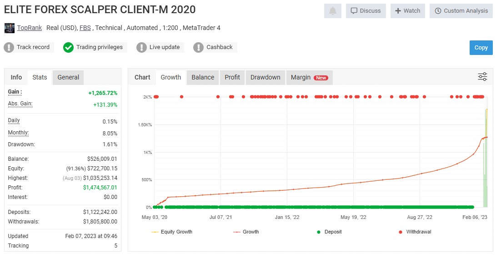Select the Margin tab marked New

tap(309, 77)
